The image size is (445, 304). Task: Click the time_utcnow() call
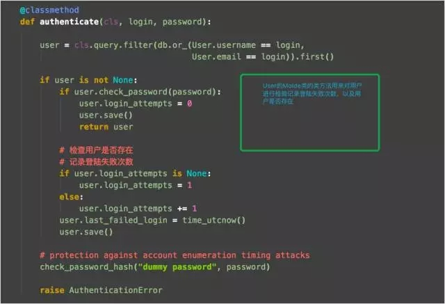tap(213, 221)
